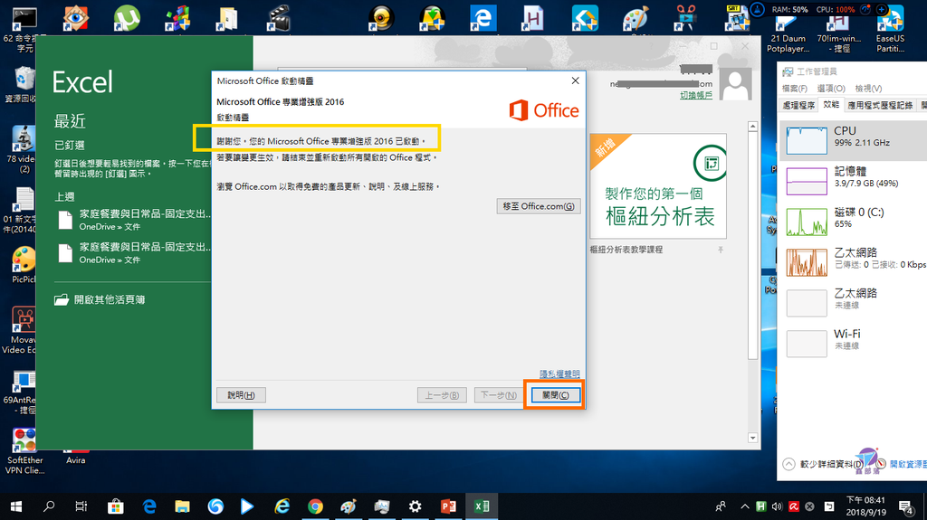Click the folder icon beside 開啟其他活頁簿

[62, 299]
